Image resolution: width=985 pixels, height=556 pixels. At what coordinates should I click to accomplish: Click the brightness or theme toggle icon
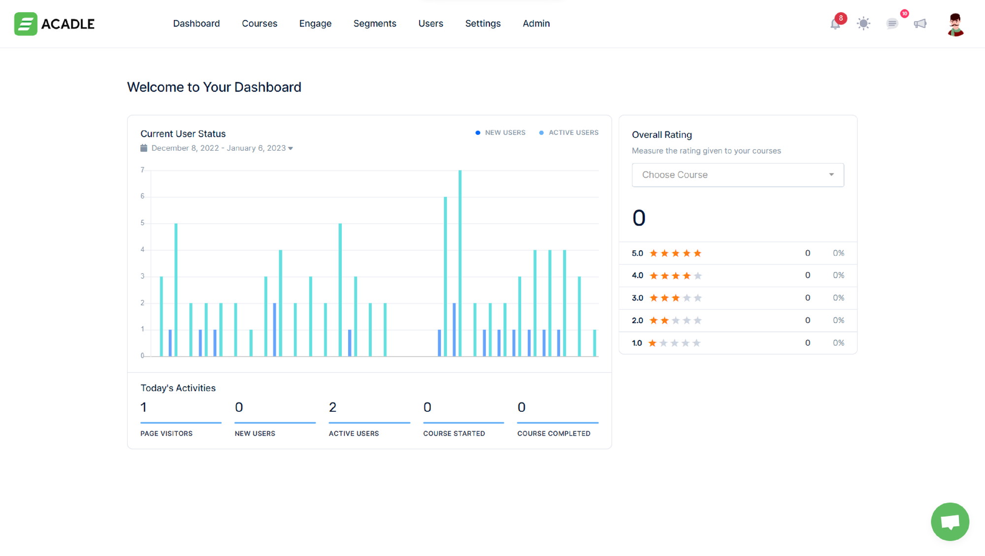[x=864, y=24]
